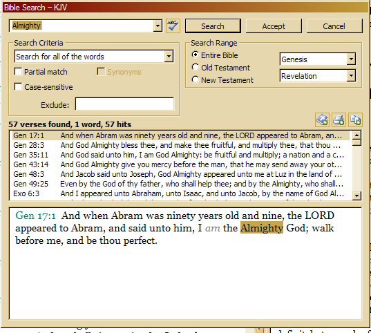Enable the Partial match checkbox
371x333 pixels.
click(x=18, y=72)
